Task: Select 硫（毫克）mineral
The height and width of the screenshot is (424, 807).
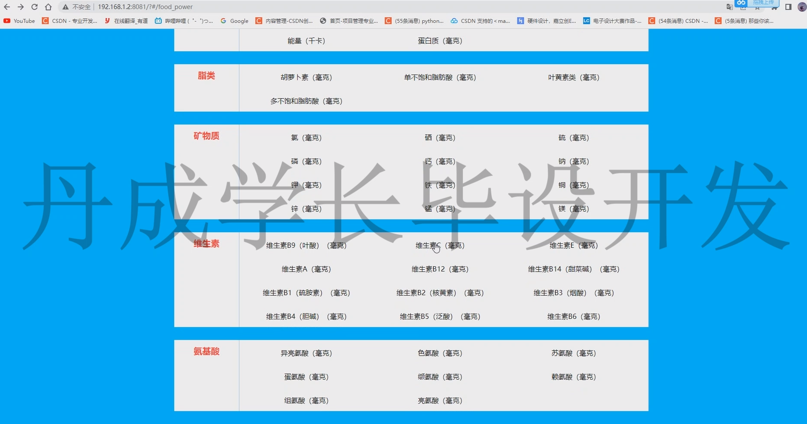Action: coord(574,138)
